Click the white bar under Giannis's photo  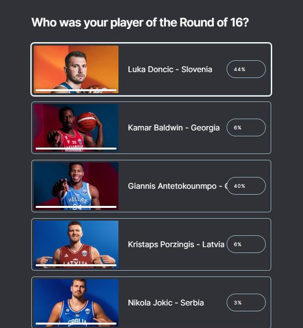click(76, 207)
